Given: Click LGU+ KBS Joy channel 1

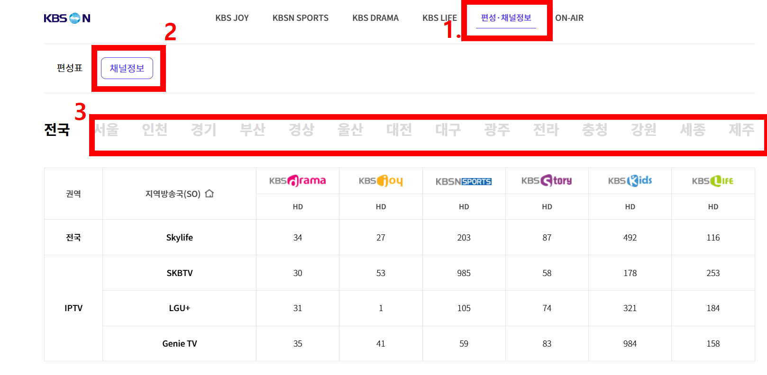Looking at the screenshot, I should [x=381, y=308].
